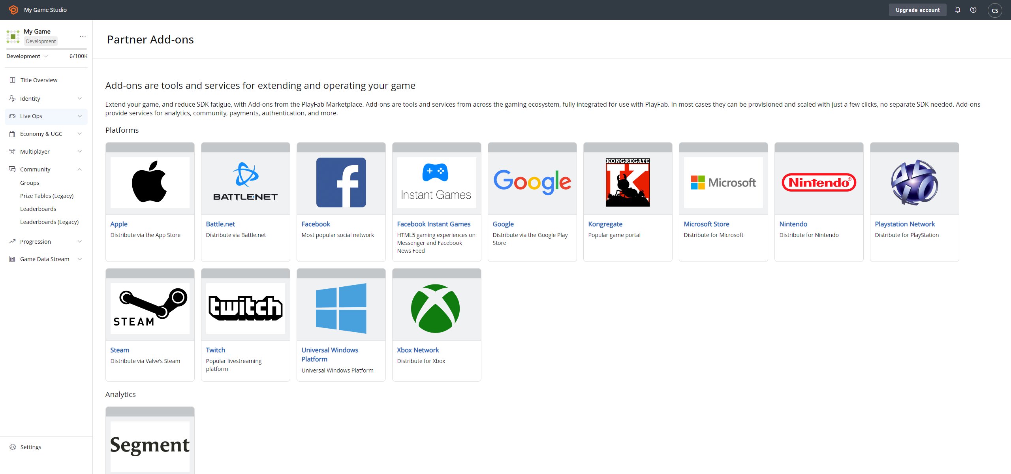1011x474 pixels.
Task: Click the PlayStation Network logo thumbnail
Action: pyautogui.click(x=915, y=182)
